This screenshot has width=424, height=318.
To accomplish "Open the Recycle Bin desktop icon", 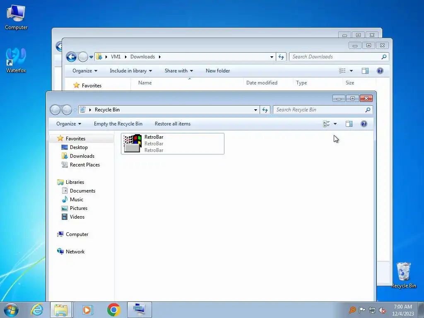I will click(403, 275).
